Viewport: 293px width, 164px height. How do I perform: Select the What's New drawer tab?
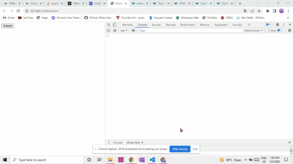coord(133,143)
